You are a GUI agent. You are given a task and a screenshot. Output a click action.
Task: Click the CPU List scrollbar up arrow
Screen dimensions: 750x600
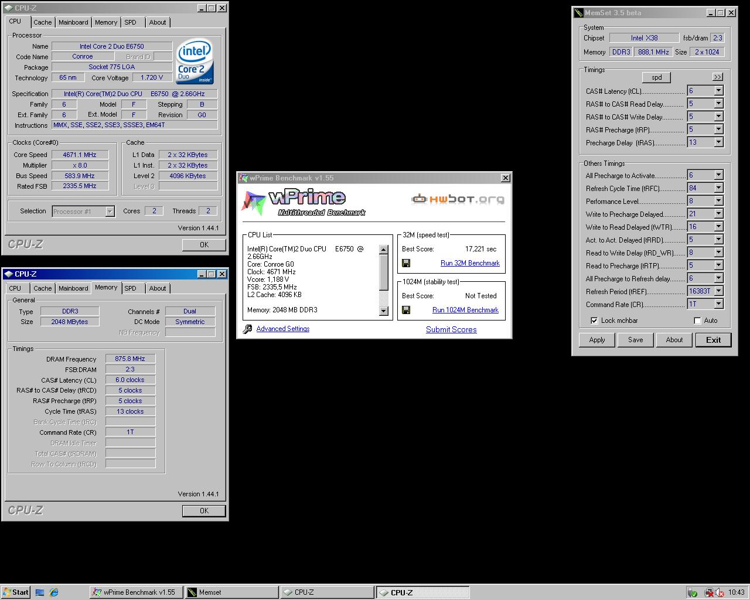(384, 250)
